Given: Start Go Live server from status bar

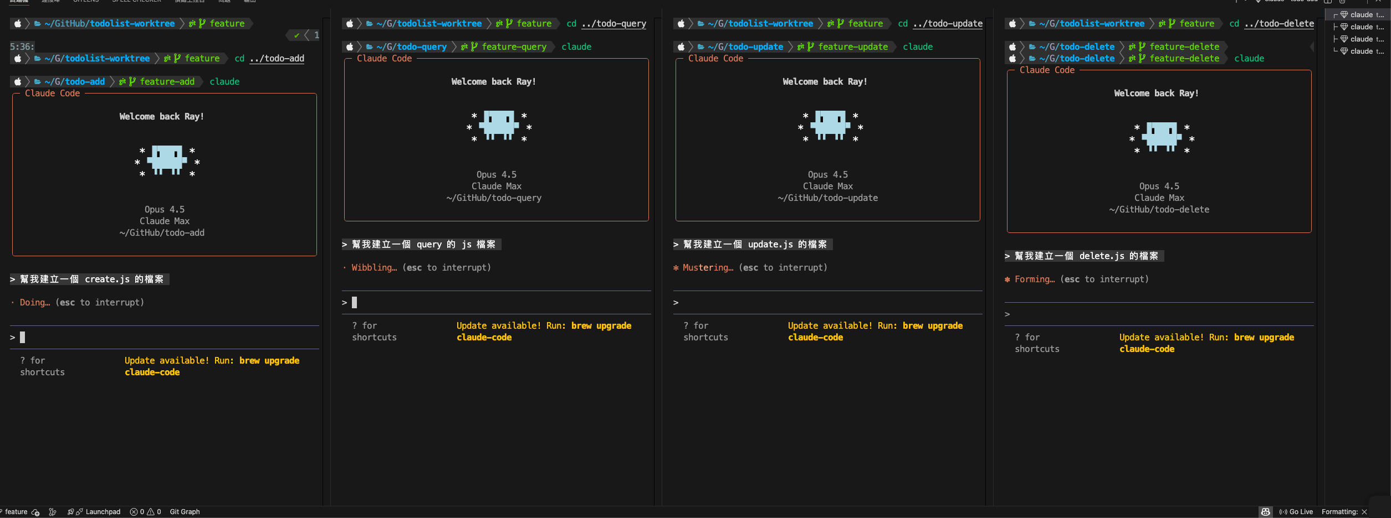Looking at the screenshot, I should coord(1296,512).
